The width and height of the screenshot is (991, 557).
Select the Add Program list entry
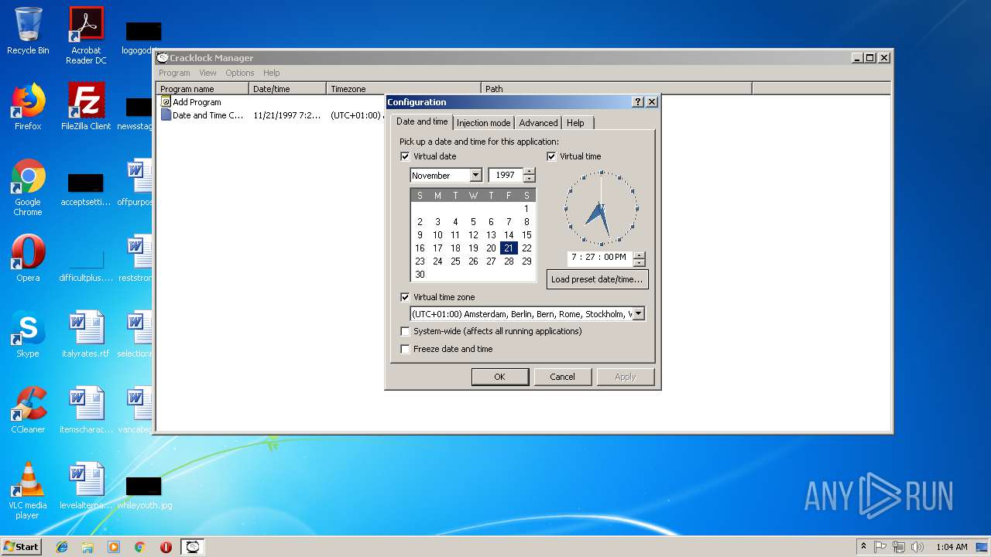[x=197, y=102]
